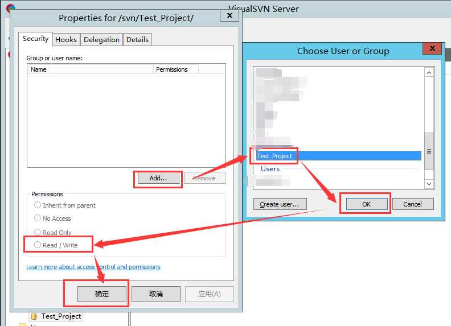Click OK in Choose User dialog
Viewport: 451px width, 326px height.
pyautogui.click(x=367, y=204)
